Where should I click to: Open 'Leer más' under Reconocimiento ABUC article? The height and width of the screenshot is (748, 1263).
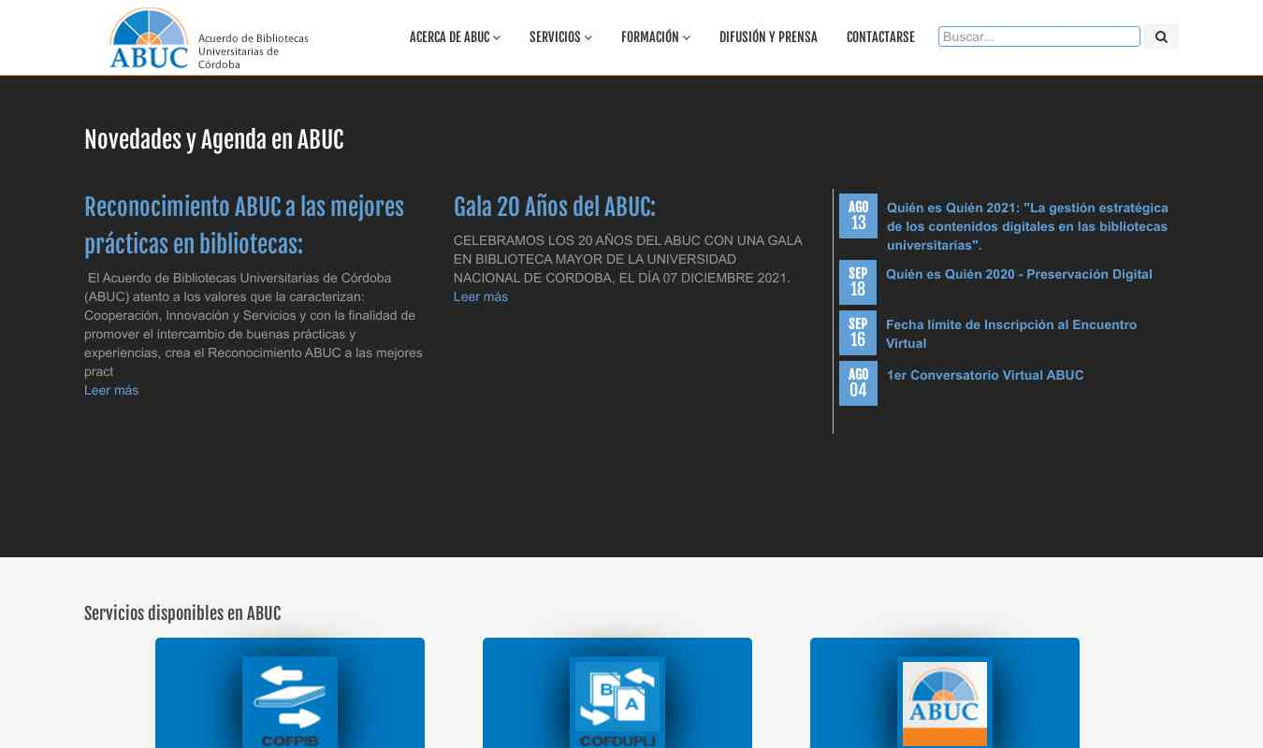pos(111,390)
